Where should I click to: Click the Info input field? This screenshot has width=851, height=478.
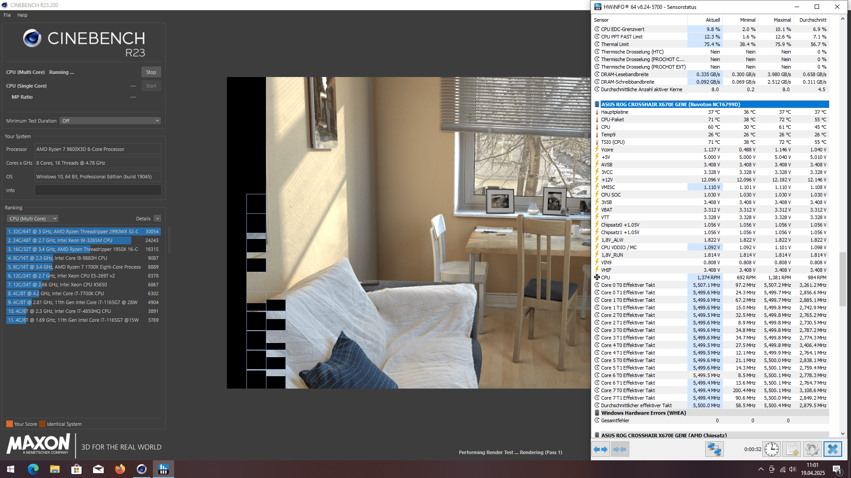(98, 190)
